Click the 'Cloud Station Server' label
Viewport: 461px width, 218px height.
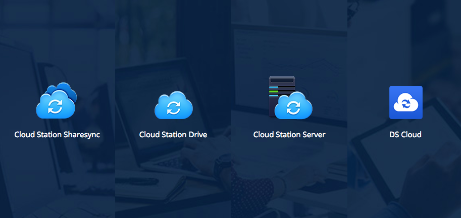[289, 135]
